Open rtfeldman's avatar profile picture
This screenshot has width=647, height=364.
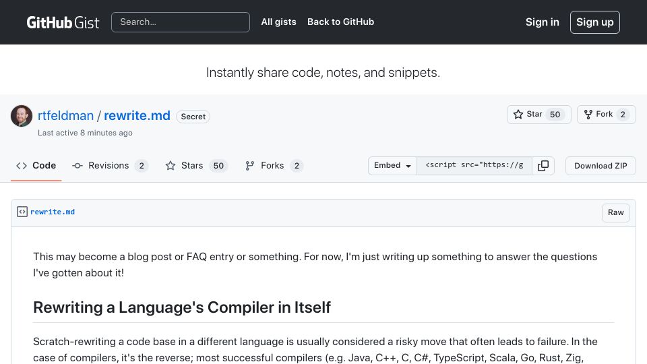[22, 115]
